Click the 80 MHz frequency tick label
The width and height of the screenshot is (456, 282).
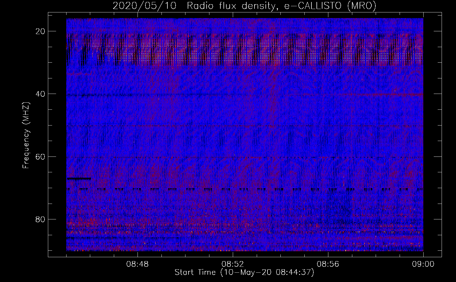[41, 219]
